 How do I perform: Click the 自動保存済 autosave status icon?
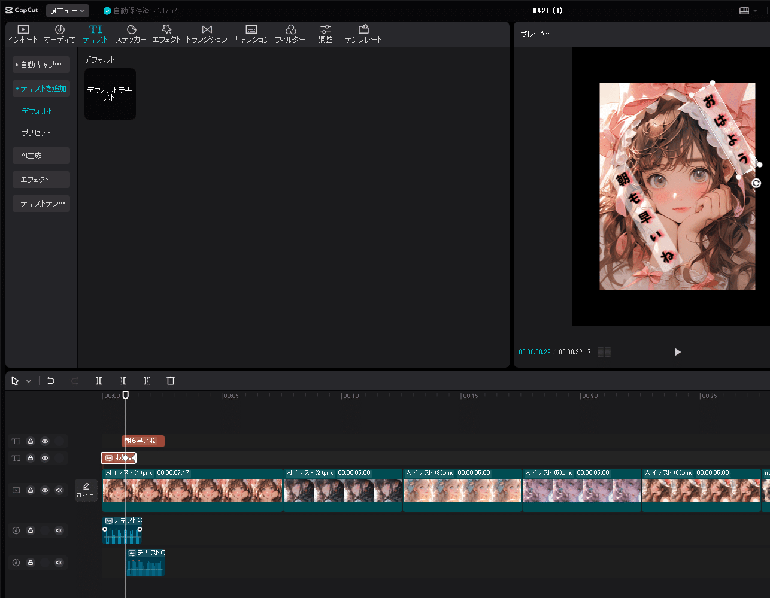click(107, 11)
